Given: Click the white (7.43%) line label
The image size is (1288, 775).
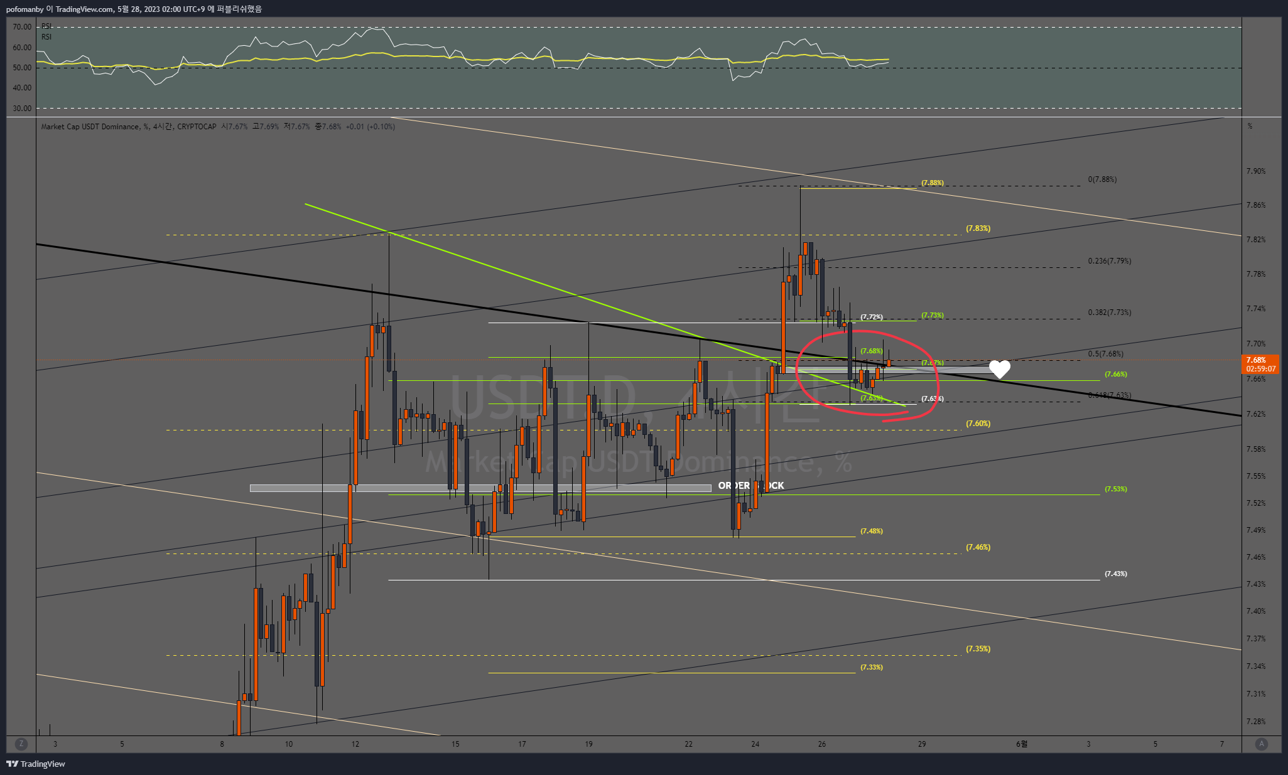Looking at the screenshot, I should pos(1115,574).
